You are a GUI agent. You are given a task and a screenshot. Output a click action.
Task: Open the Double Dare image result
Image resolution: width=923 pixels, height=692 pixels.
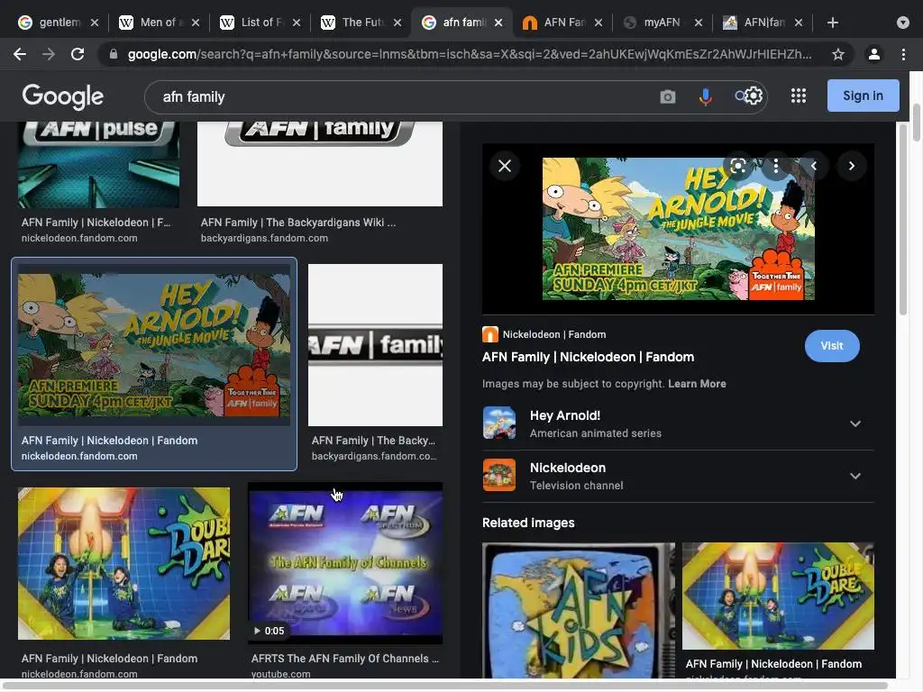point(123,563)
